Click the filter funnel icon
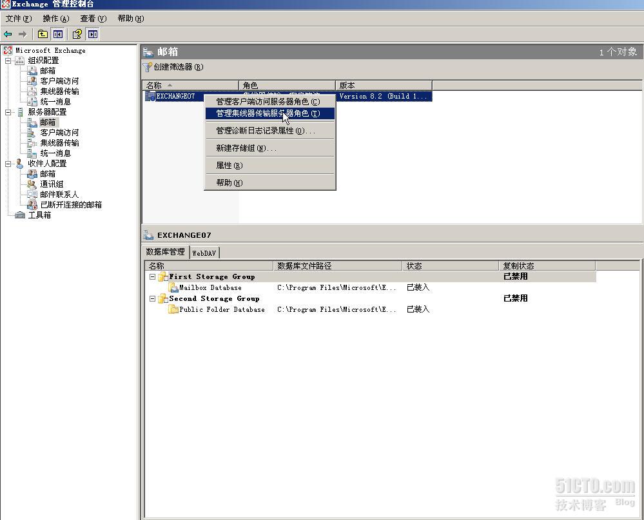 (147, 67)
